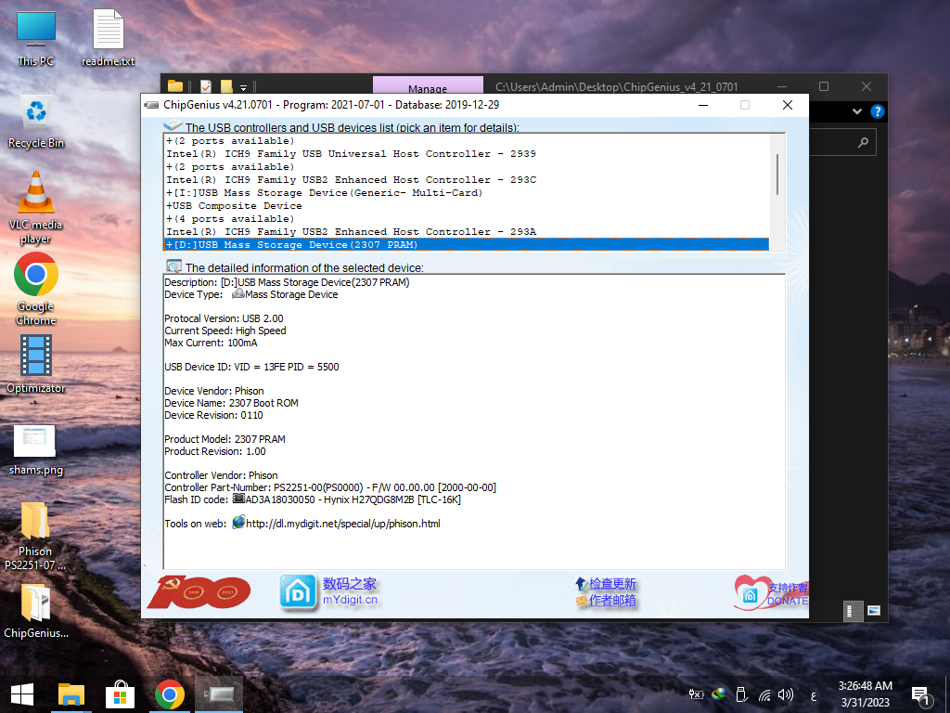This screenshot has width=950, height=713.
Task: Open the Recycle Bin icon
Action: pos(36,120)
